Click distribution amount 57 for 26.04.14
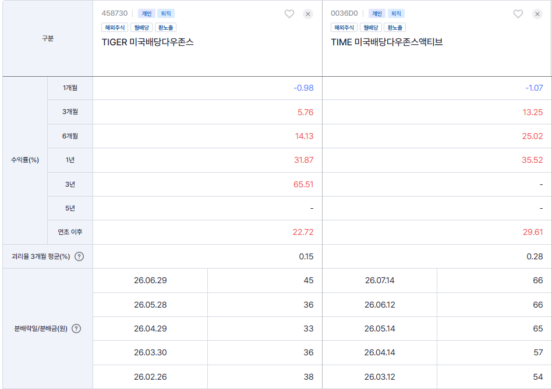Viewport: 552px width, 389px height. [538, 352]
